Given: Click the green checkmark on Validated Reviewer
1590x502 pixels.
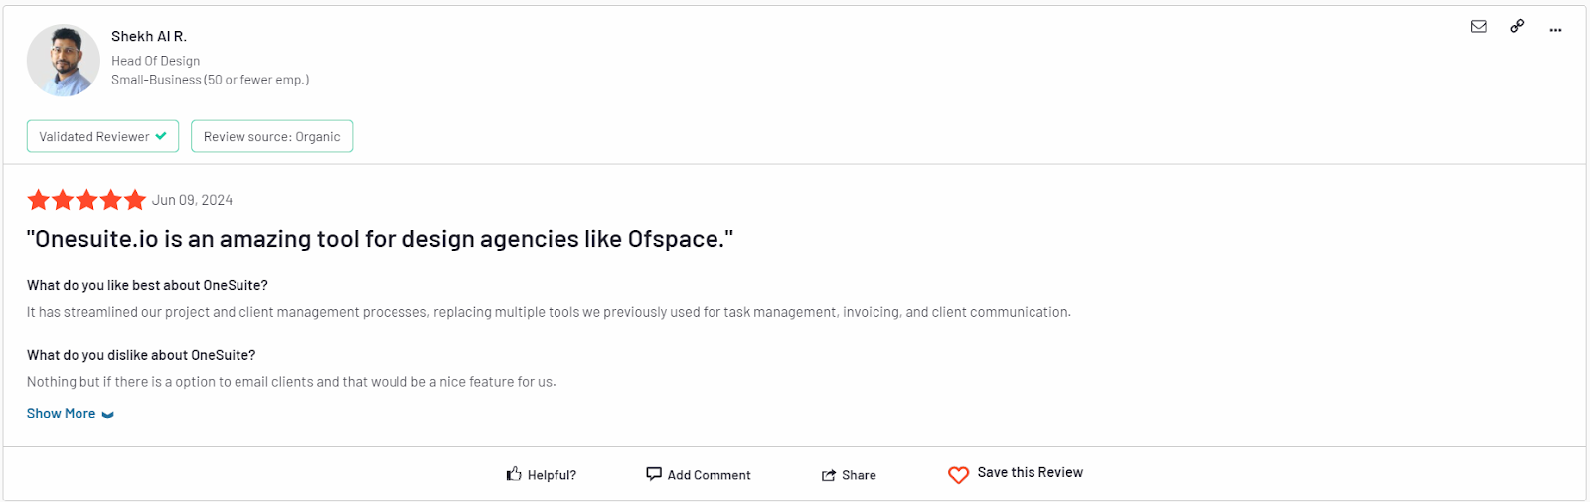Looking at the screenshot, I should [161, 136].
